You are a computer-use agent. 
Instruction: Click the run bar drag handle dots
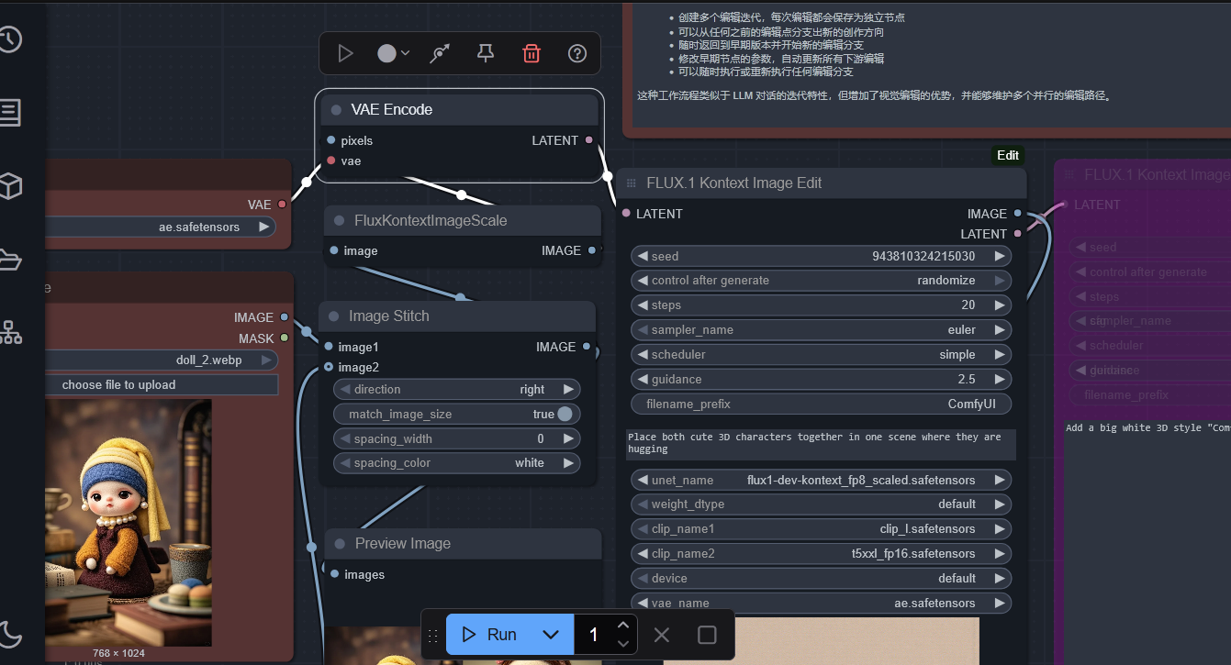(x=433, y=635)
